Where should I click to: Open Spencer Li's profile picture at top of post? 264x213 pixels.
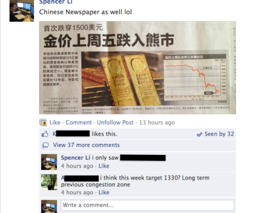click(22, 11)
